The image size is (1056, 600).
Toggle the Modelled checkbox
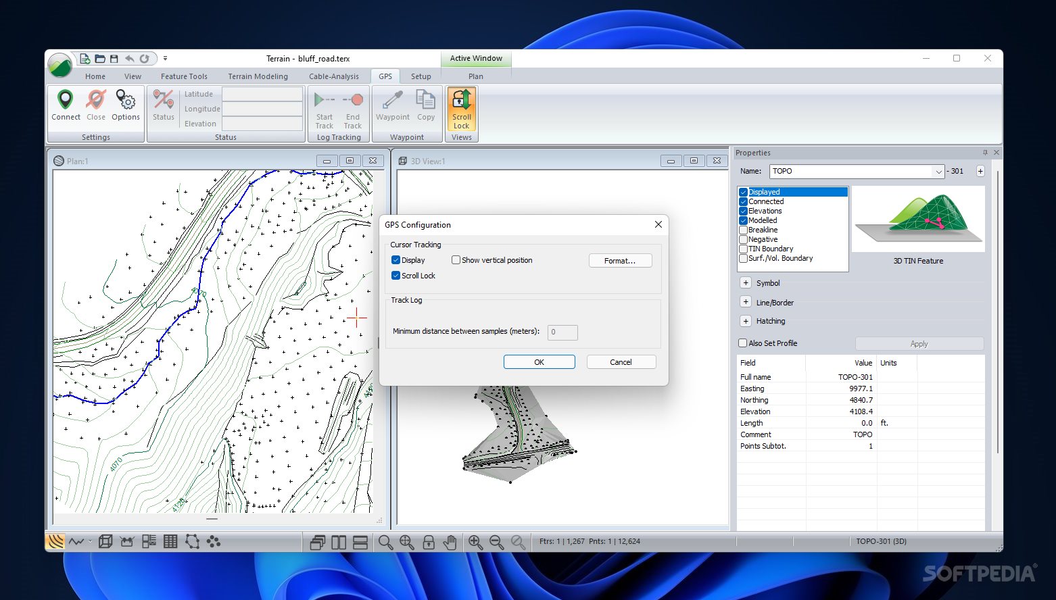743,220
